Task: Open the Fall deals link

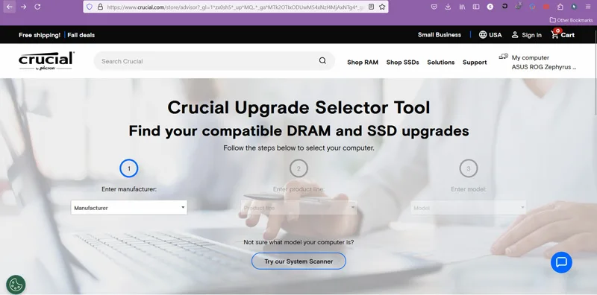Action: point(81,35)
